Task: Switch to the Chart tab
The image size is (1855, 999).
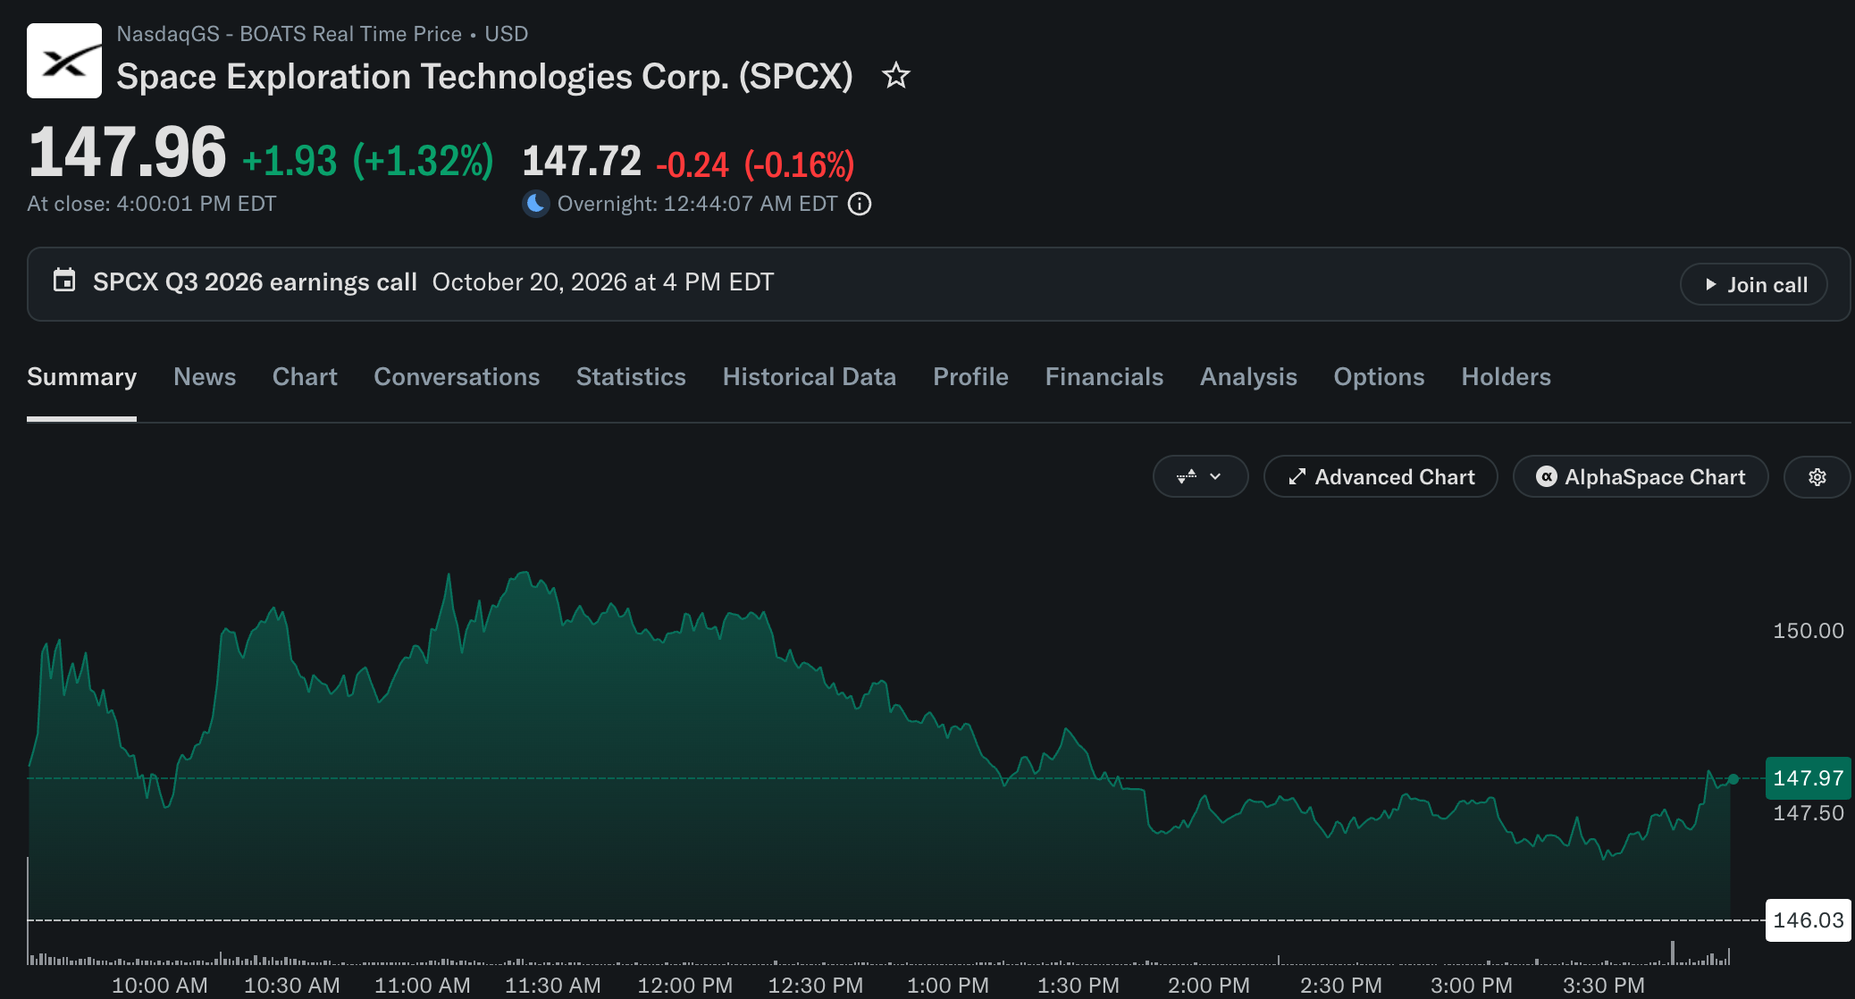Action: pyautogui.click(x=305, y=377)
